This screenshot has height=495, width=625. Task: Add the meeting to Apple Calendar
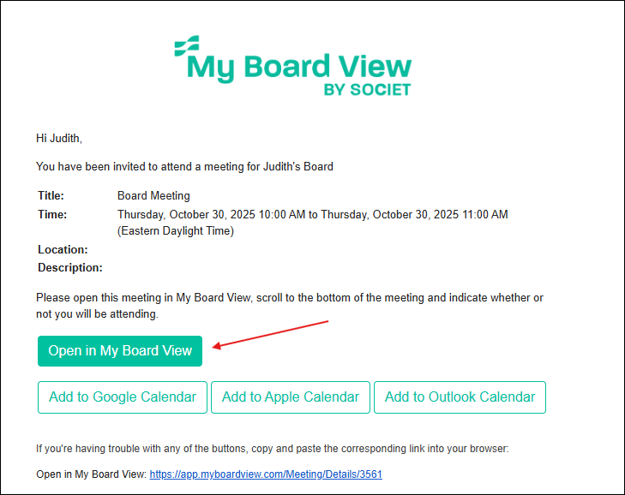[291, 397]
